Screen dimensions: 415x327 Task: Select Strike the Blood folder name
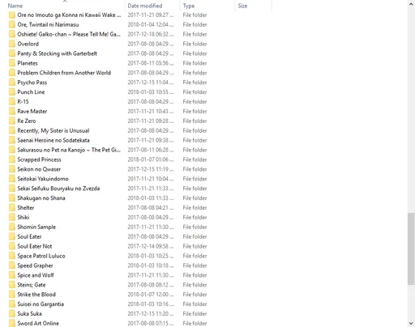(36, 295)
